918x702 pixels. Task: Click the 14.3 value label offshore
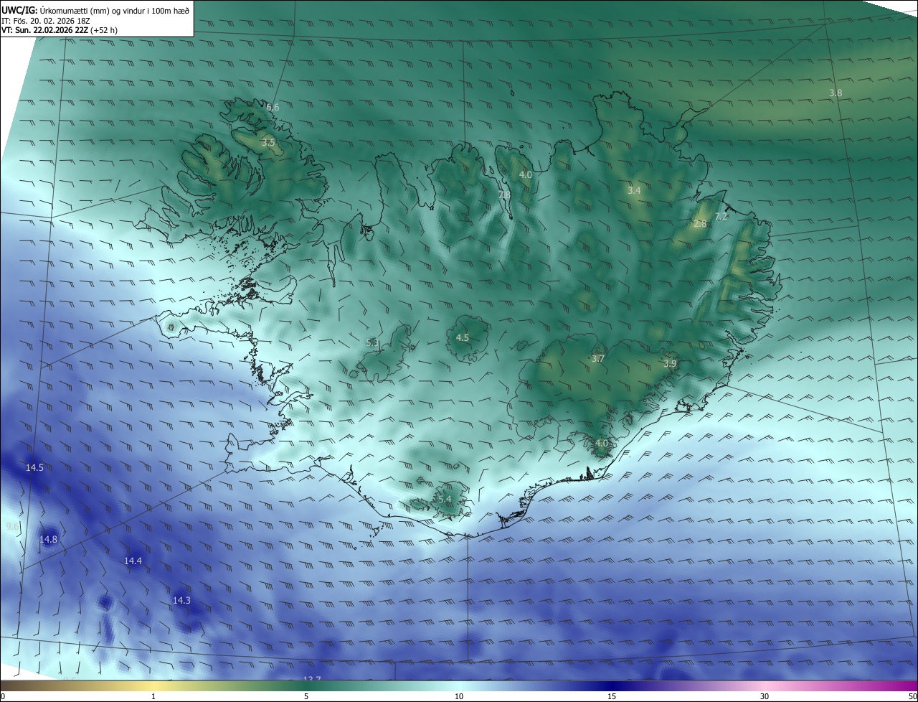181,600
